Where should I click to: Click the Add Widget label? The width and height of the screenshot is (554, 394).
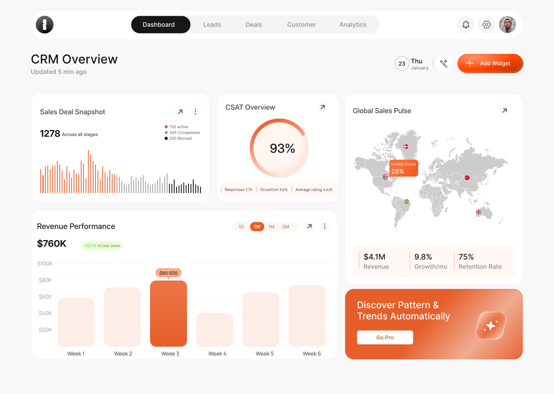495,63
